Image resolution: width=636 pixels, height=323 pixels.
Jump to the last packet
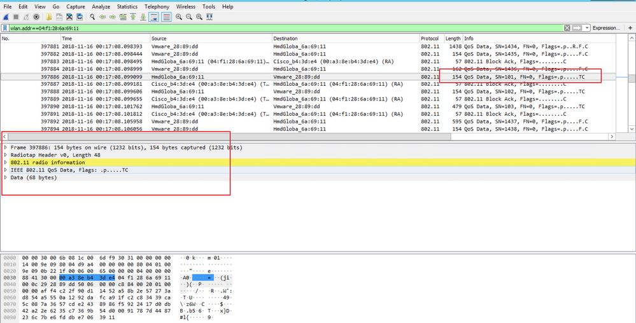coord(143,17)
